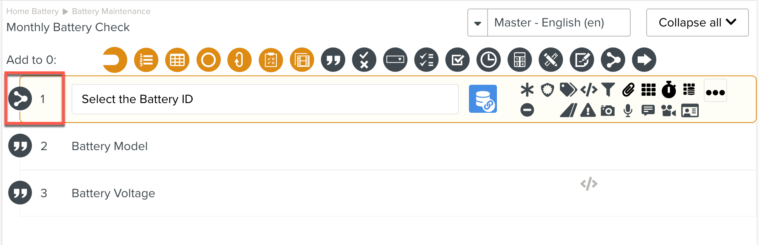Screen dimensions: 759x245
Task: Click the tags icon on item 1
Action: point(568,90)
